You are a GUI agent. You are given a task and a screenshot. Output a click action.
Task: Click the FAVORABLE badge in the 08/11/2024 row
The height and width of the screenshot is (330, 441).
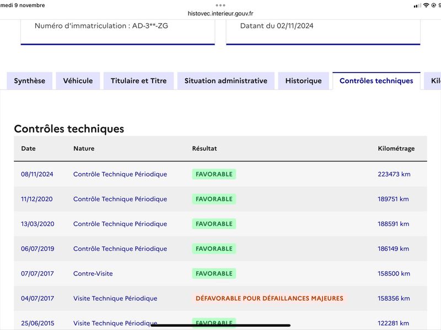pos(214,174)
